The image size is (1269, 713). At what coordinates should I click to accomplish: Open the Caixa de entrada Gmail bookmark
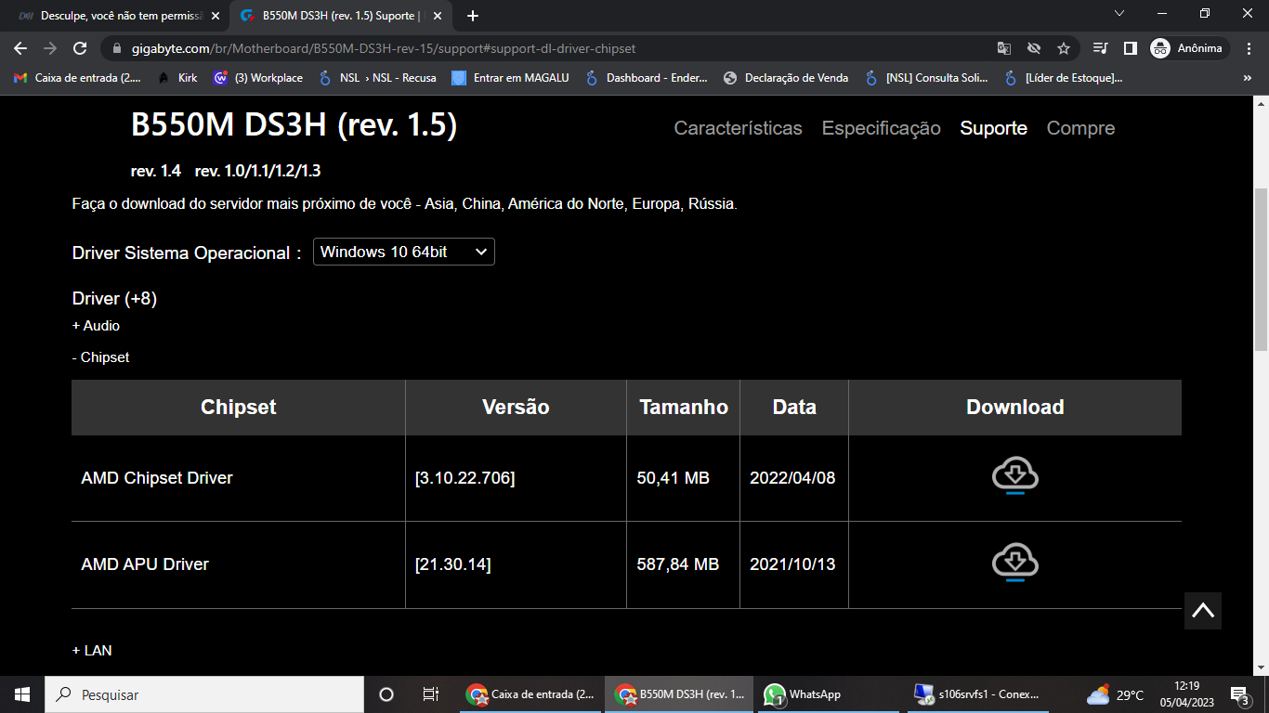click(x=78, y=78)
